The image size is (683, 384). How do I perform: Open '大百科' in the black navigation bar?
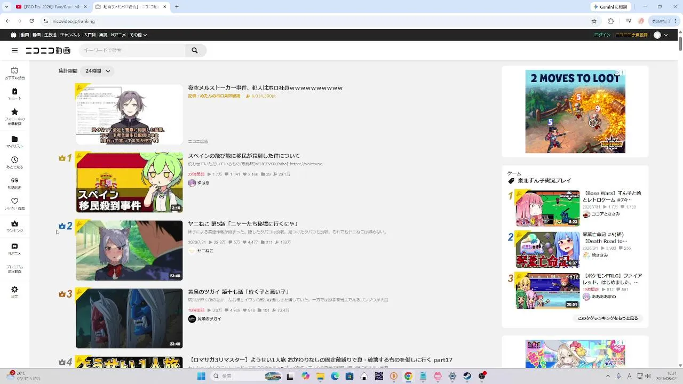point(90,35)
